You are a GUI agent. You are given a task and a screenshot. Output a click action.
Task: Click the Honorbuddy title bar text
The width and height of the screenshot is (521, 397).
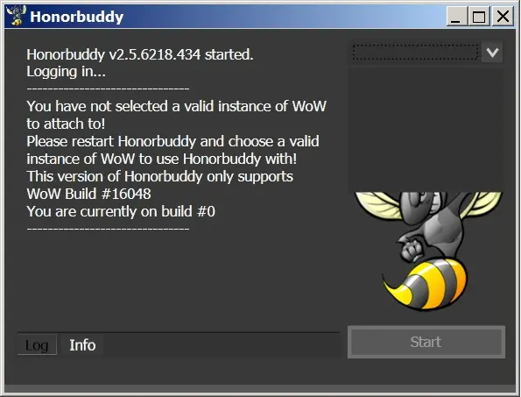tap(77, 17)
